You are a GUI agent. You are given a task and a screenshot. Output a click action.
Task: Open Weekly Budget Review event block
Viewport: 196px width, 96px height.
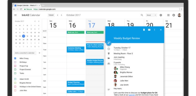pyautogui.click(x=95, y=62)
